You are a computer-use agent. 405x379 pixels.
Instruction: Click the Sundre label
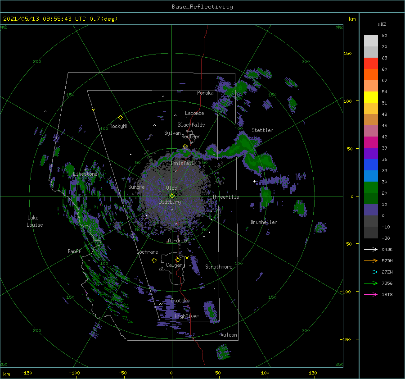[136, 187]
